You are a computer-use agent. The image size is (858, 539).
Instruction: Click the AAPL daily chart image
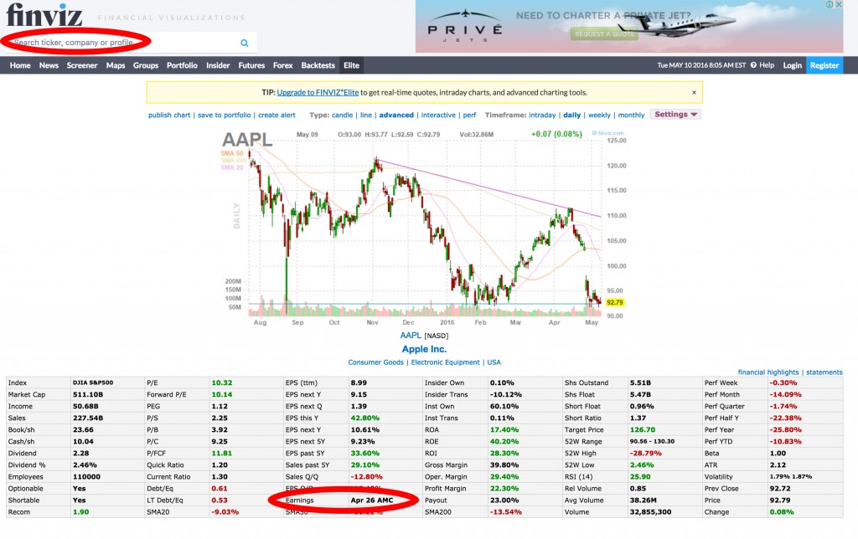[423, 228]
